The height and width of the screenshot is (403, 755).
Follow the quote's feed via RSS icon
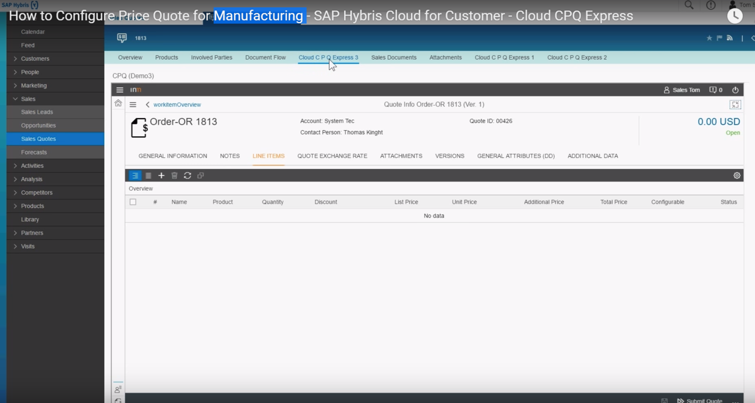729,38
